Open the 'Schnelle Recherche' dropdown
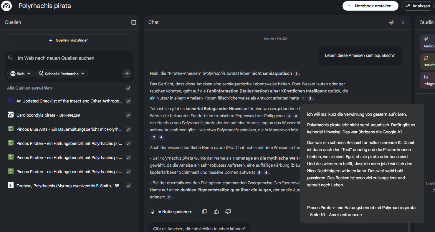Image resolution: width=435 pixels, height=232 pixels. point(62,74)
